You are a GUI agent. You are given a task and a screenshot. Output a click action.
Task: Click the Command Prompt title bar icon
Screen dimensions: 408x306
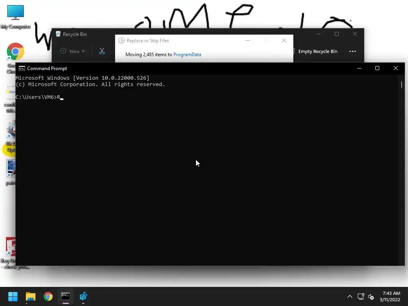tap(22, 69)
